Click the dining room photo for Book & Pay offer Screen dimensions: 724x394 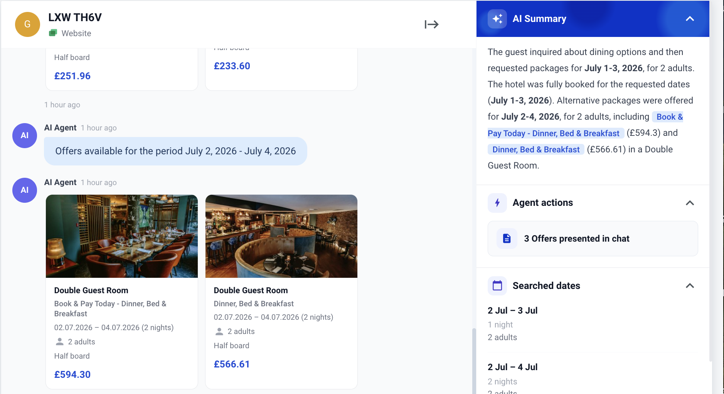(122, 236)
